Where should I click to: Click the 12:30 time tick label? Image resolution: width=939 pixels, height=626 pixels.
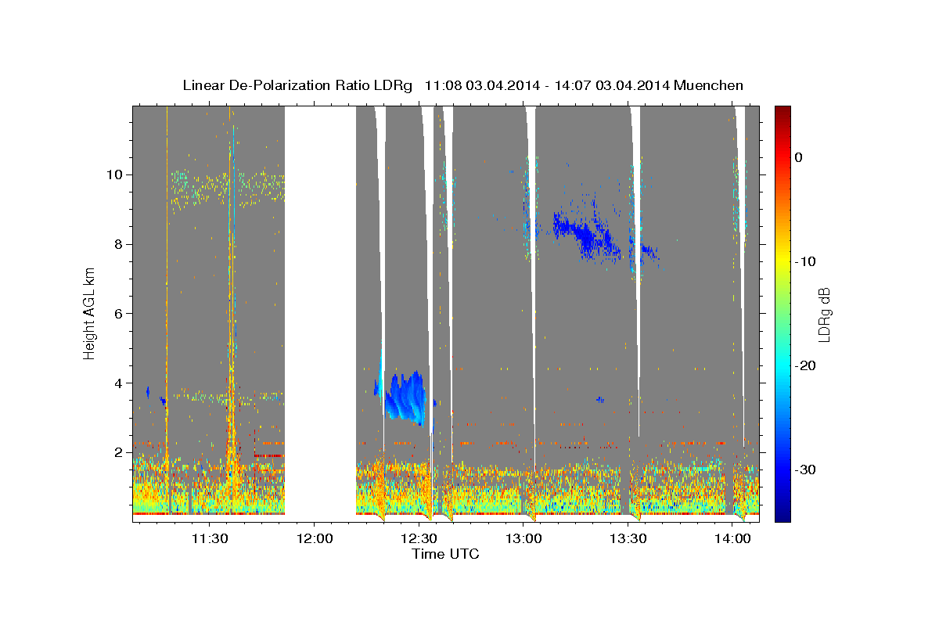click(x=419, y=538)
